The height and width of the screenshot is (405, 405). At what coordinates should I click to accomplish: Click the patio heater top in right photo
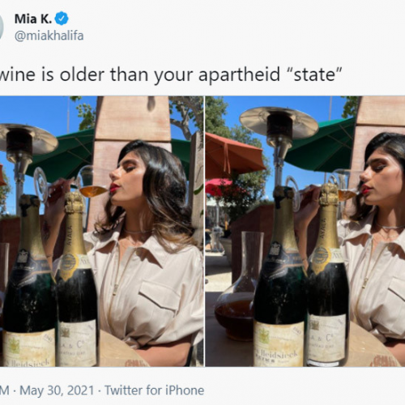[279, 122]
